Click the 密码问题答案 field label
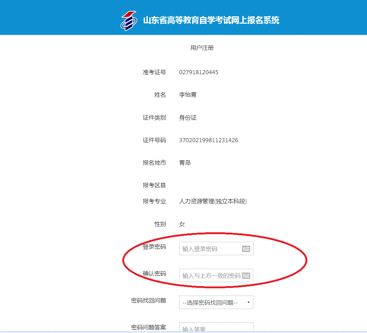Viewport: 367px width, 333px height. 149,327
